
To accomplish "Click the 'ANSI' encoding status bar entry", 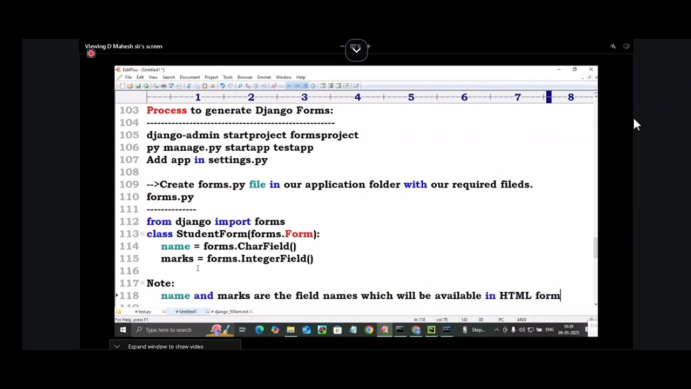I will coord(521,320).
